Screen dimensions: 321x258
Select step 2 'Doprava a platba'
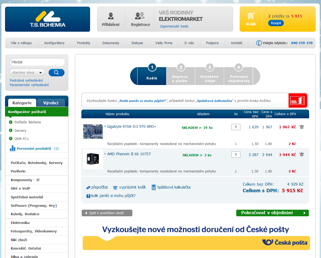181,76
